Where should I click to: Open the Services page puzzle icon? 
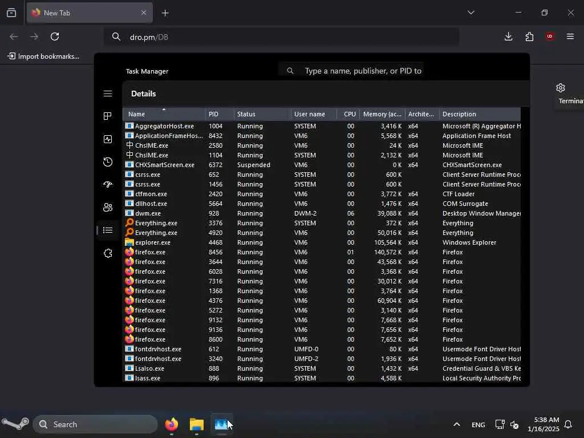click(x=108, y=253)
